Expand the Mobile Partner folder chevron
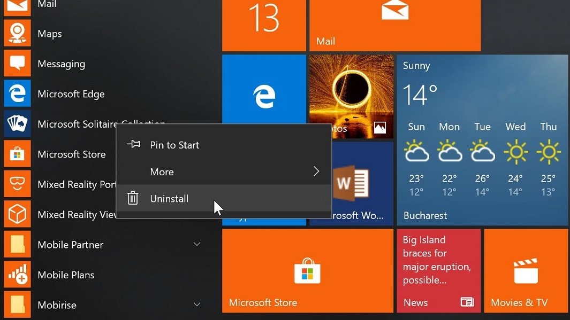570x320 pixels. 197,245
